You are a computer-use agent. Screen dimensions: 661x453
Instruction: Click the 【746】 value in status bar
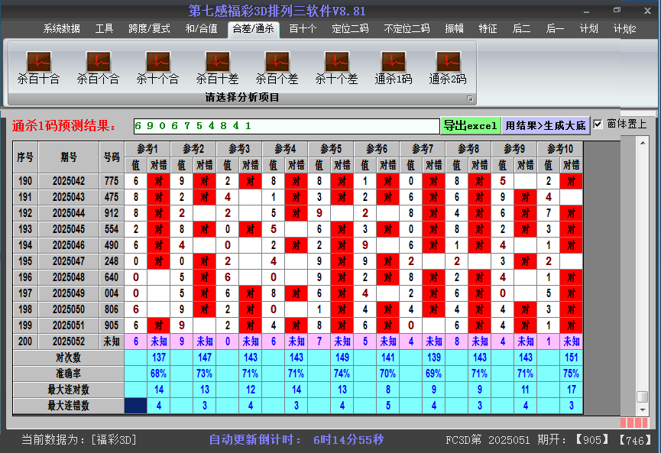[x=636, y=440]
